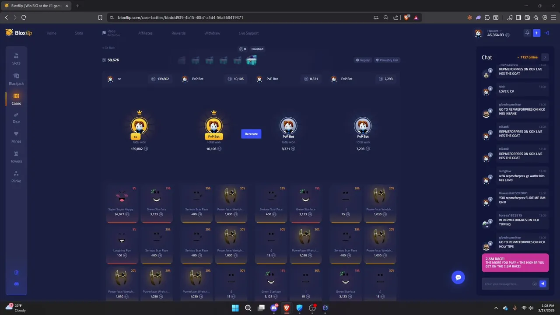
Task: Open browser zoom magnifier icon
Action: [x=386, y=17]
